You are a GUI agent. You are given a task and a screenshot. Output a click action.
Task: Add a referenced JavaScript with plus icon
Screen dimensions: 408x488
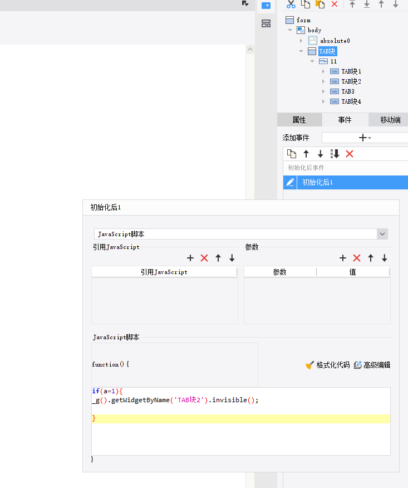pyautogui.click(x=190, y=258)
